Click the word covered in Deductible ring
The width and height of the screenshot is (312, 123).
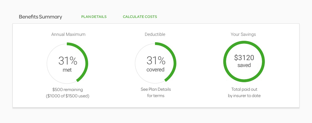pos(156,69)
